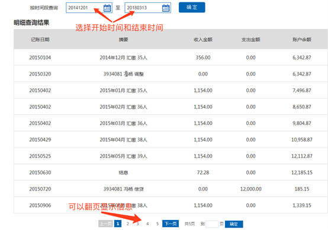Click the balance value 9,804.87
This screenshot has height=230, width=328.
[302, 123]
